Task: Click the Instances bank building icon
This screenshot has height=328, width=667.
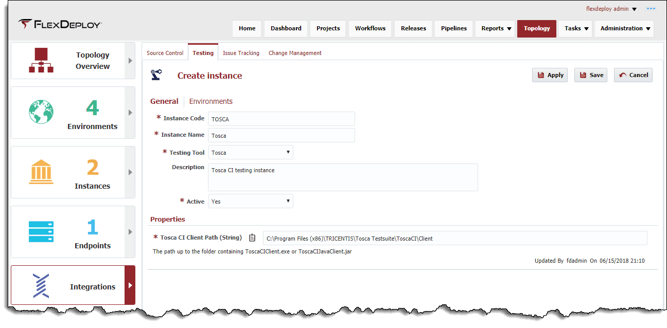Action: (x=42, y=171)
